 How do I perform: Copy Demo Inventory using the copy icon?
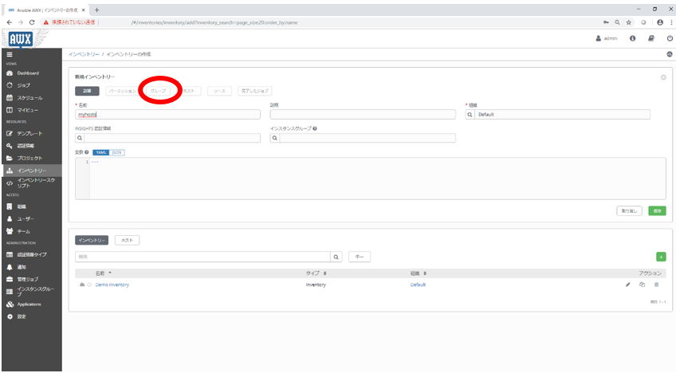coord(642,285)
